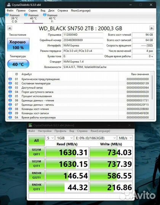Image resolution: width=160 pixels, height=205 pixels.
Task: Click the transfer mode field PCIe 3.0 x4
Action: 83,51
